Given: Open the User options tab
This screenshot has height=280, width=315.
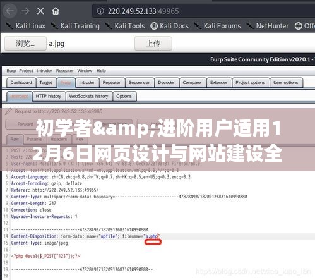Looking at the screenshot, I should 286,83.
